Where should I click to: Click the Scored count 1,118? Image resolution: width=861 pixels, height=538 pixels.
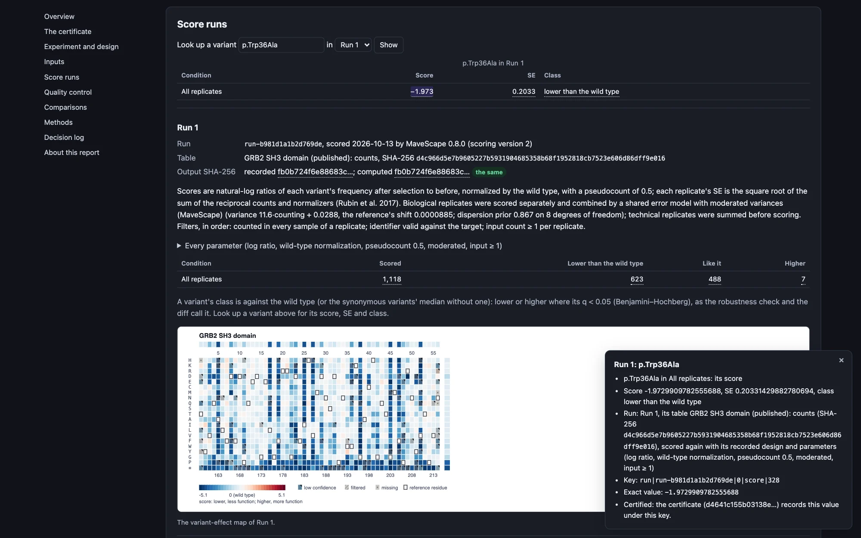coord(392,279)
